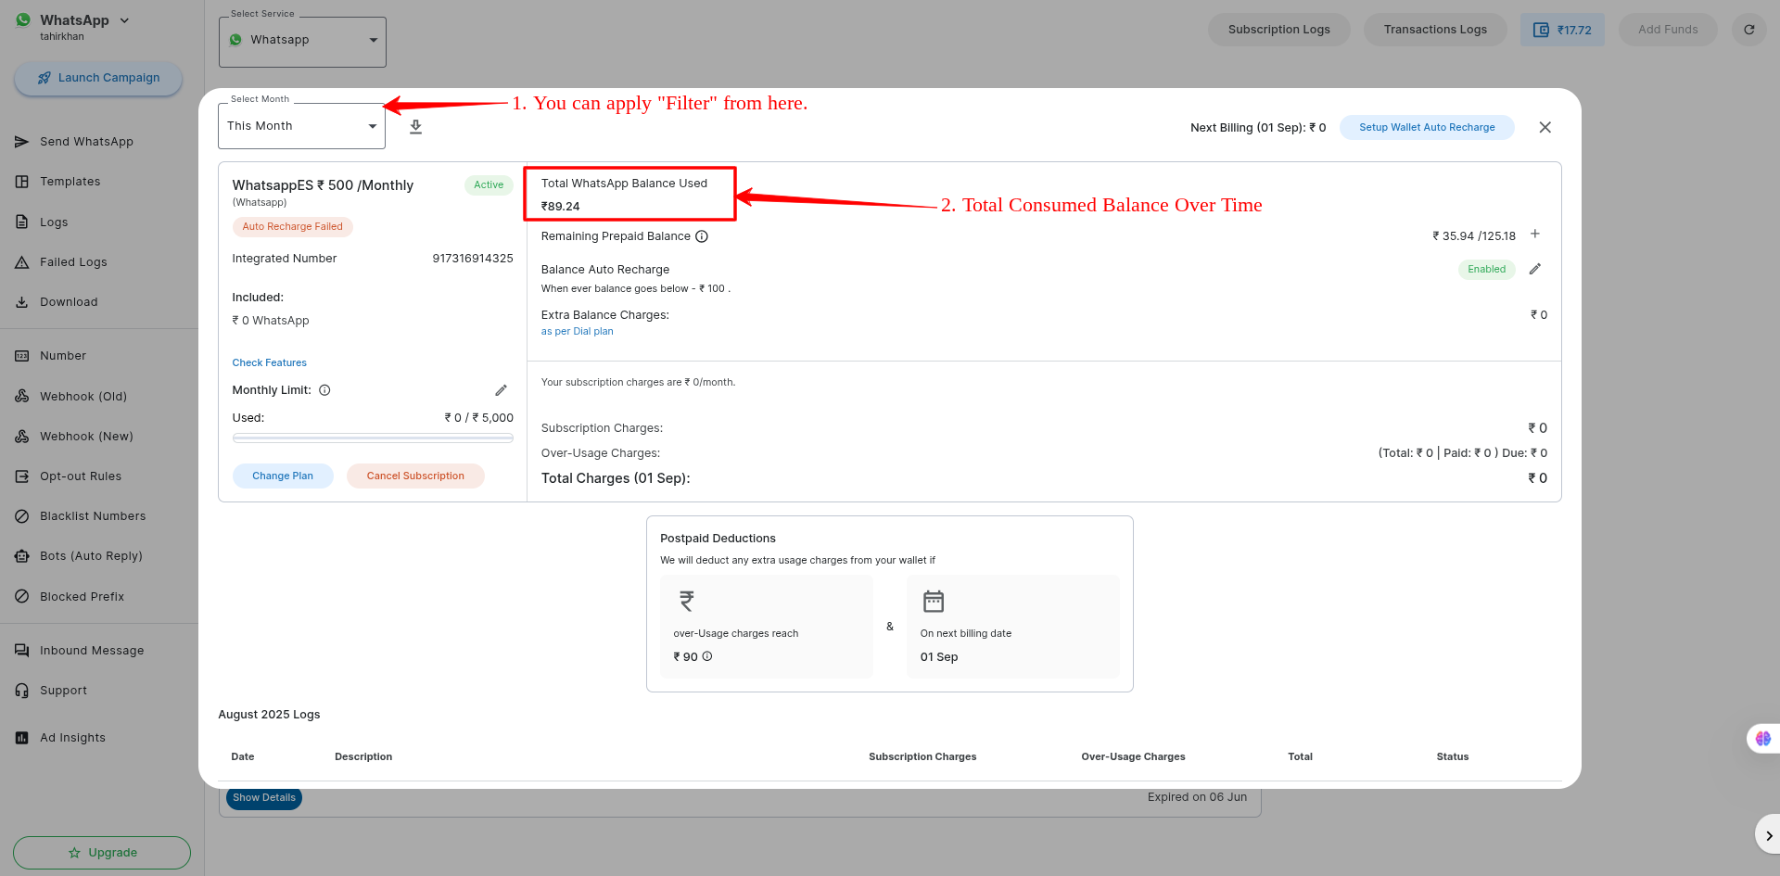Viewport: 1780px width, 876px height.
Task: Close the subscription details dialog
Action: tap(1545, 127)
